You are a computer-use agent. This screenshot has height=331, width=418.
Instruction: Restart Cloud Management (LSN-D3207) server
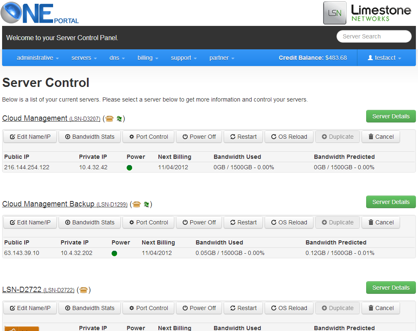243,137
